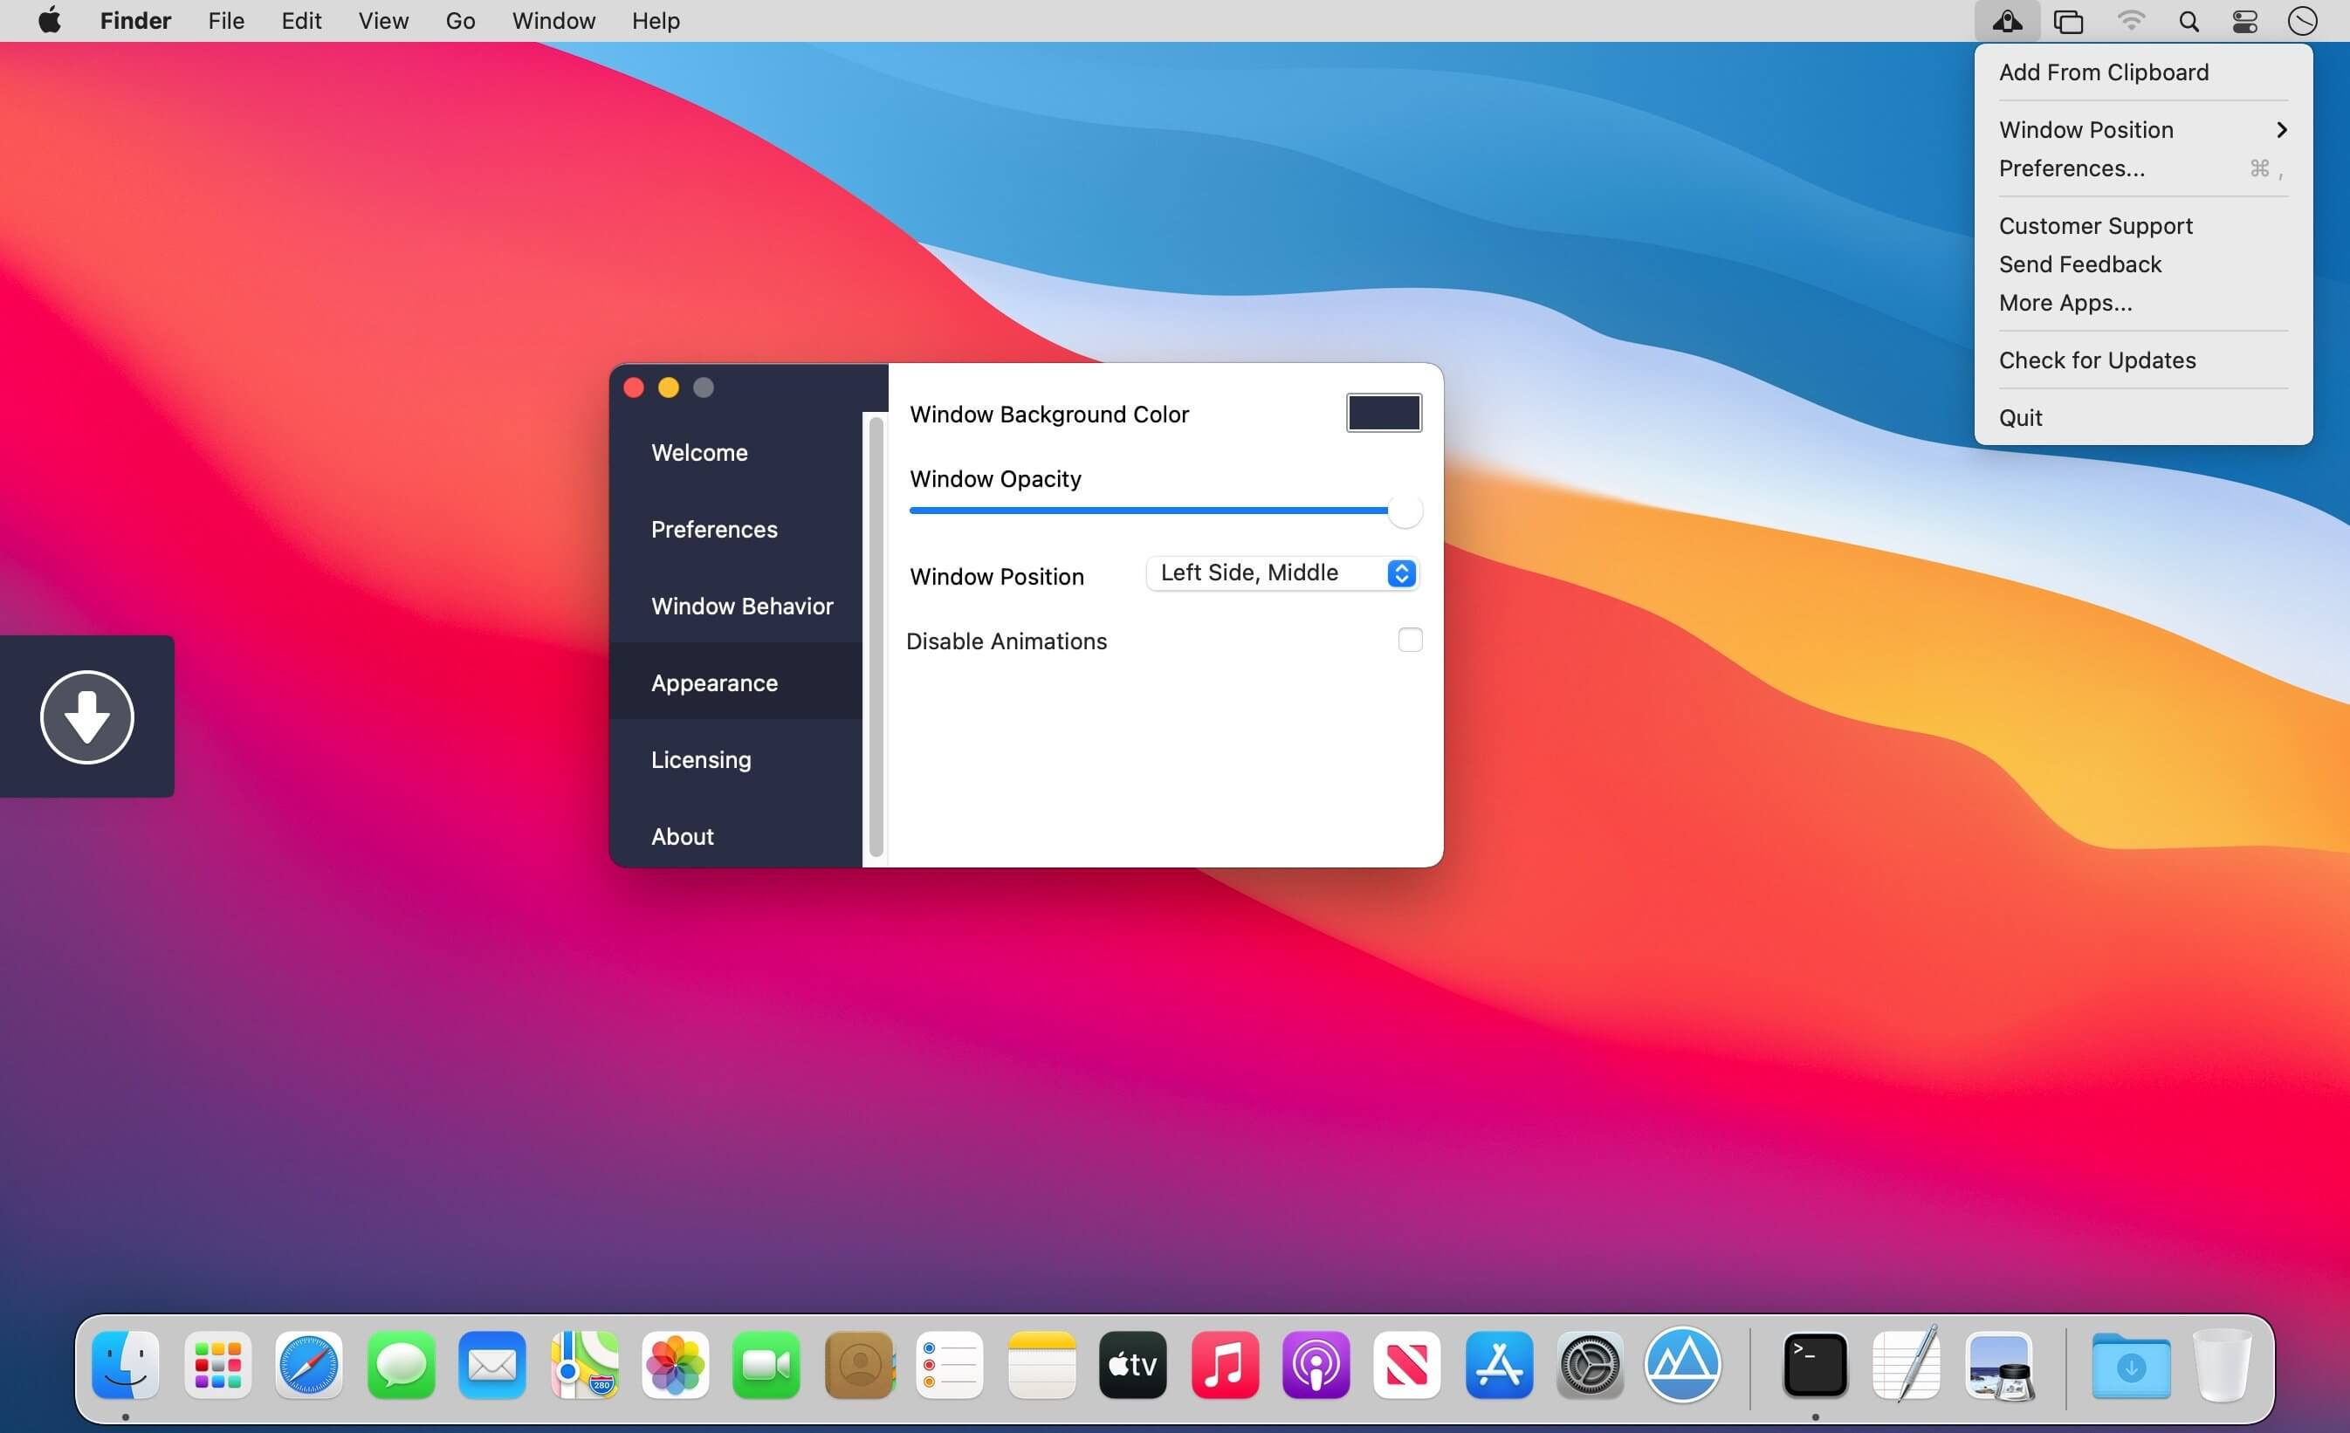Open Notes app in the Dock

pyautogui.click(x=1041, y=1365)
